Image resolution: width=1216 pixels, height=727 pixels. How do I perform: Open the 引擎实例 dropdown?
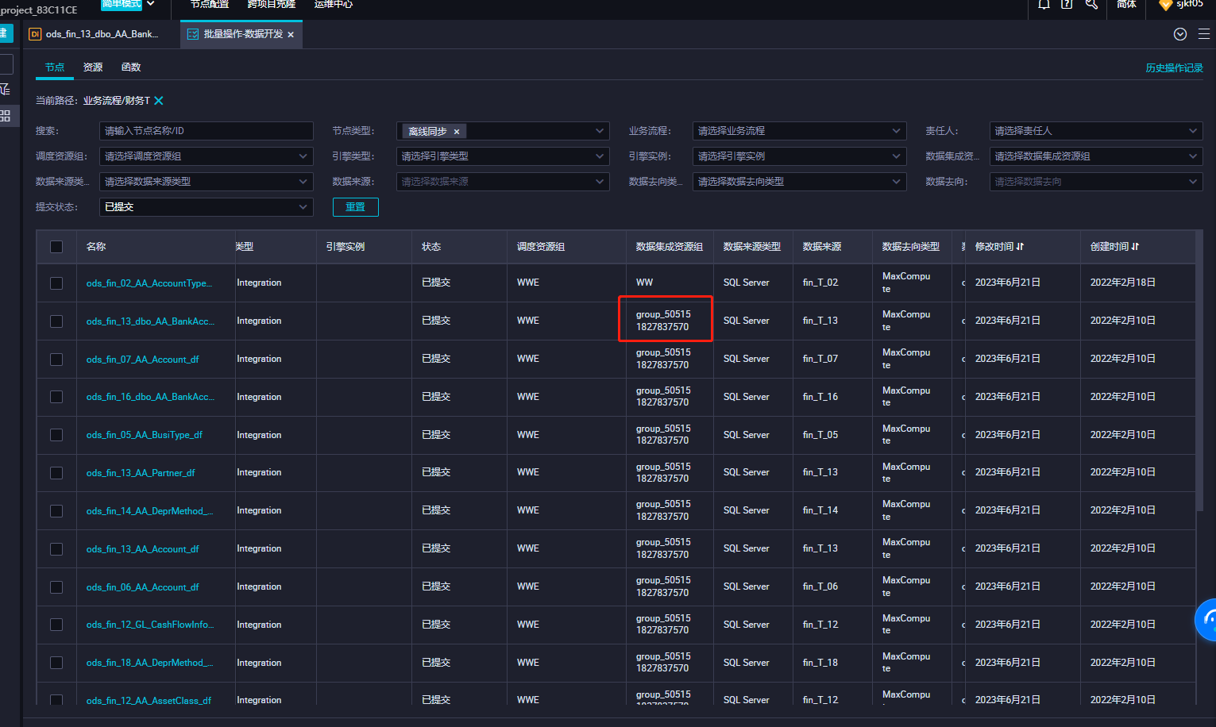click(x=799, y=156)
